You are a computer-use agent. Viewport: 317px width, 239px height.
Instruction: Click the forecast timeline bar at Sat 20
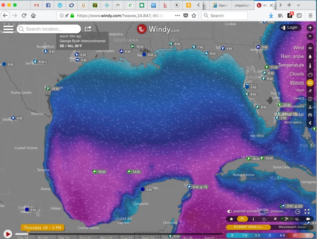point(64,237)
